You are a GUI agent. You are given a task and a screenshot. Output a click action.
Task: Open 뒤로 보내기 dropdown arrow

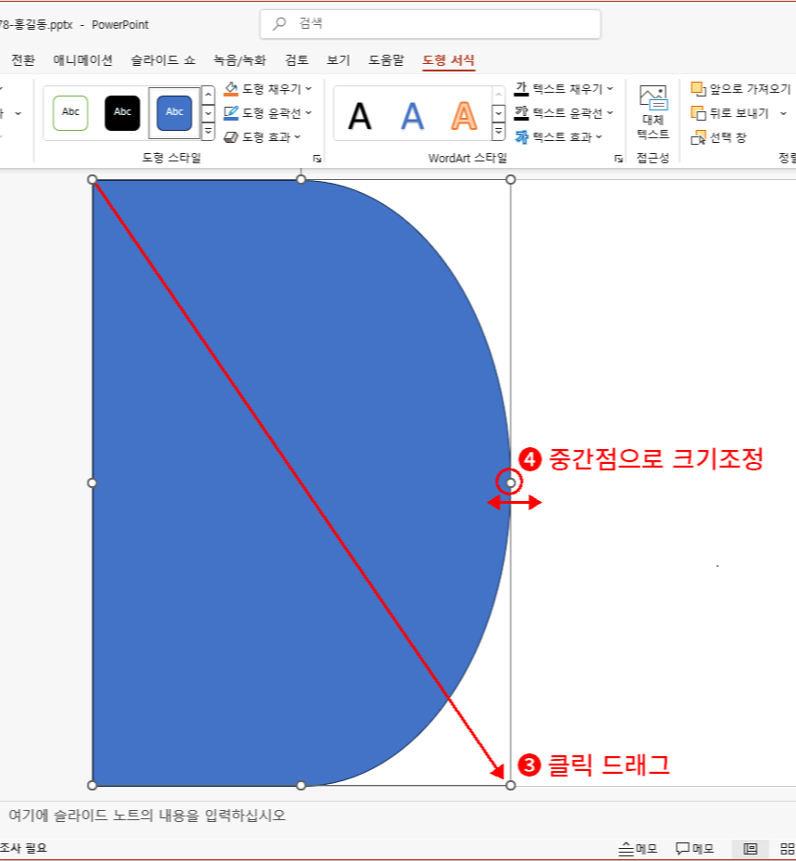click(783, 113)
